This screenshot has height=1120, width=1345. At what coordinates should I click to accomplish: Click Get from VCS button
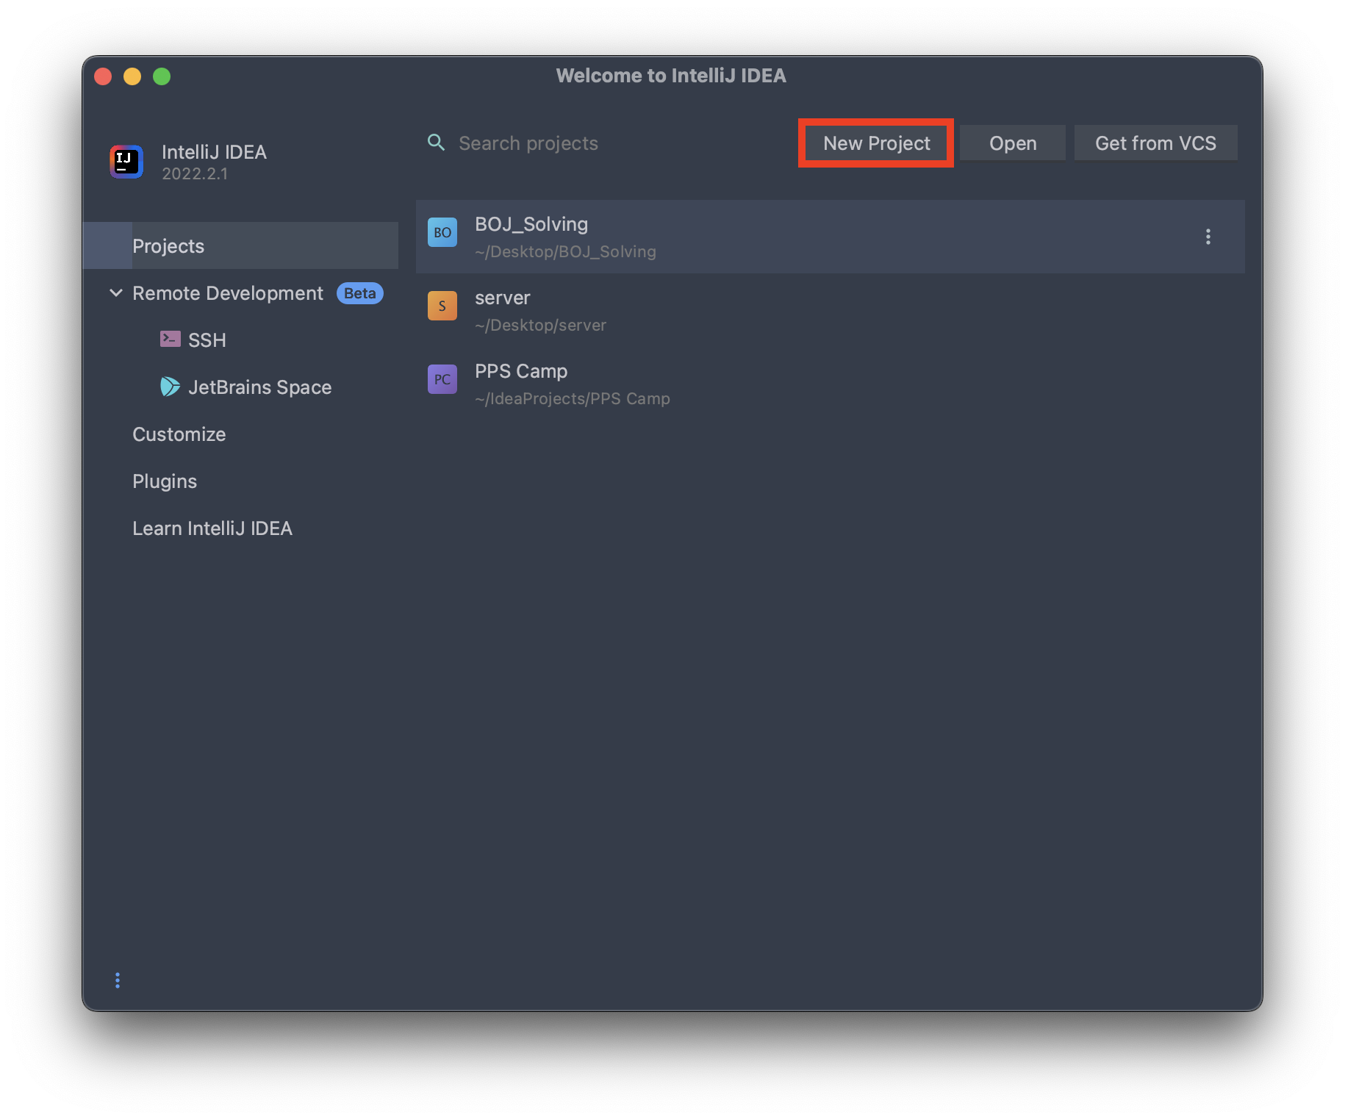pyautogui.click(x=1155, y=143)
